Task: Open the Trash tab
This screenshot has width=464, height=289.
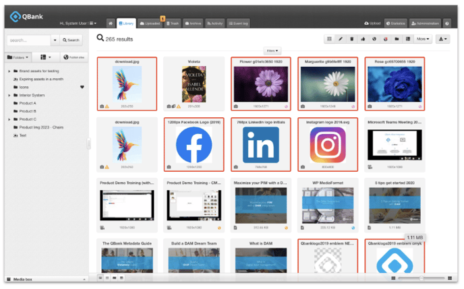Action: 173,24
